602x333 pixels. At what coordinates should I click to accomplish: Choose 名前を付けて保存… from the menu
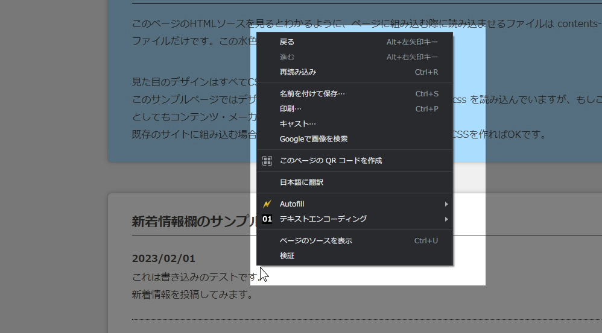tap(312, 94)
